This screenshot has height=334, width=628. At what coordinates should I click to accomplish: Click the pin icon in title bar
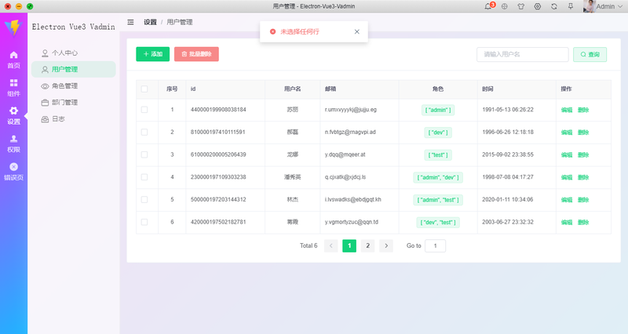point(571,6)
